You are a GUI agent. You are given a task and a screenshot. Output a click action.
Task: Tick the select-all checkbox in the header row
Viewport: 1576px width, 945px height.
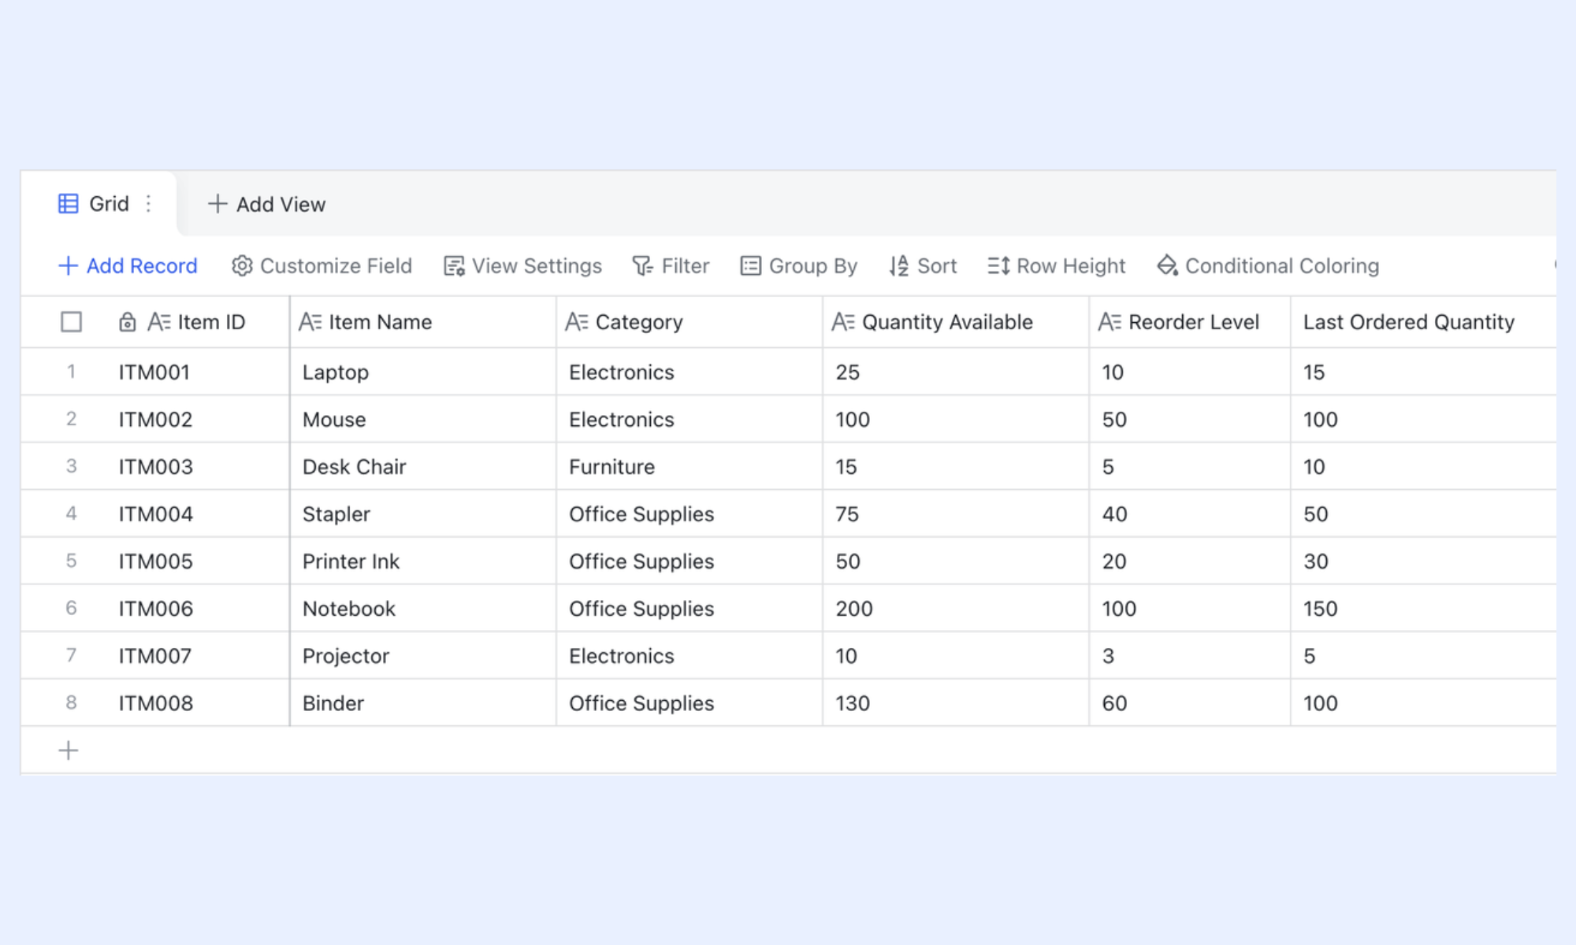point(71,322)
